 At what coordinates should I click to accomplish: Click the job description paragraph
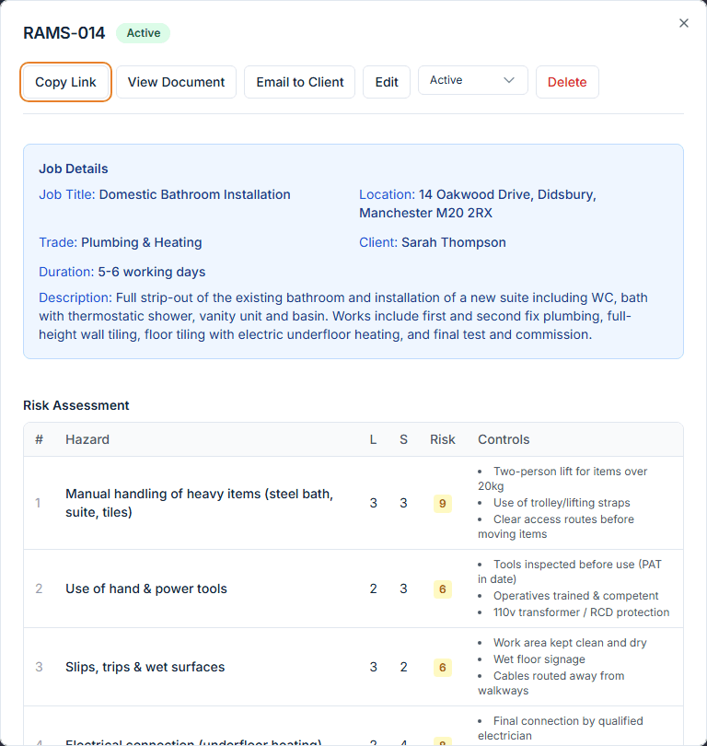point(343,316)
